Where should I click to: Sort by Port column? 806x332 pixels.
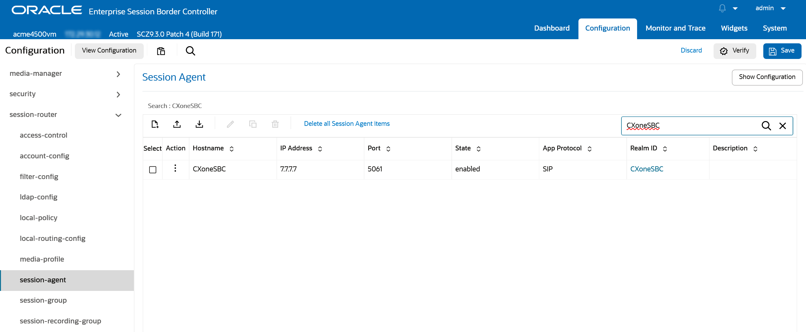[388, 149]
